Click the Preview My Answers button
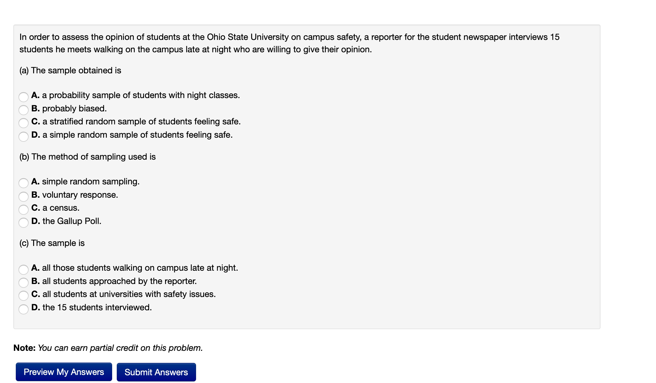The width and height of the screenshot is (656, 383). (x=64, y=372)
